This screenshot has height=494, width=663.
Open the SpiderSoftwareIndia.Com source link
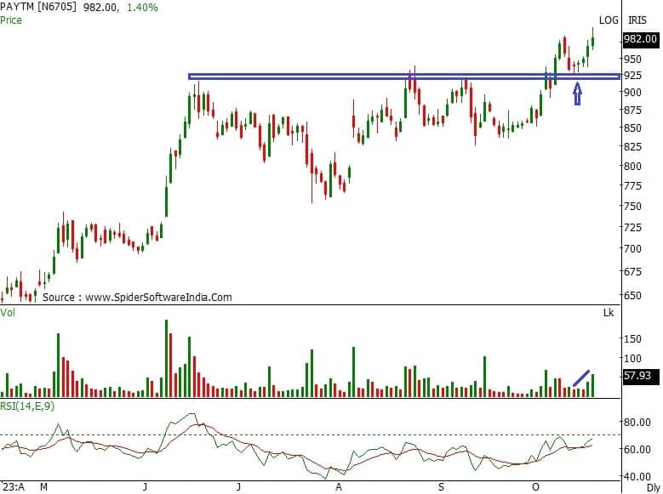click(136, 298)
